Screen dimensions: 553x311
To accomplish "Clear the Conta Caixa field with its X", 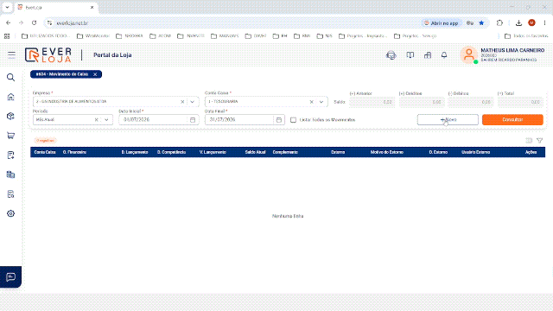I will pos(311,102).
